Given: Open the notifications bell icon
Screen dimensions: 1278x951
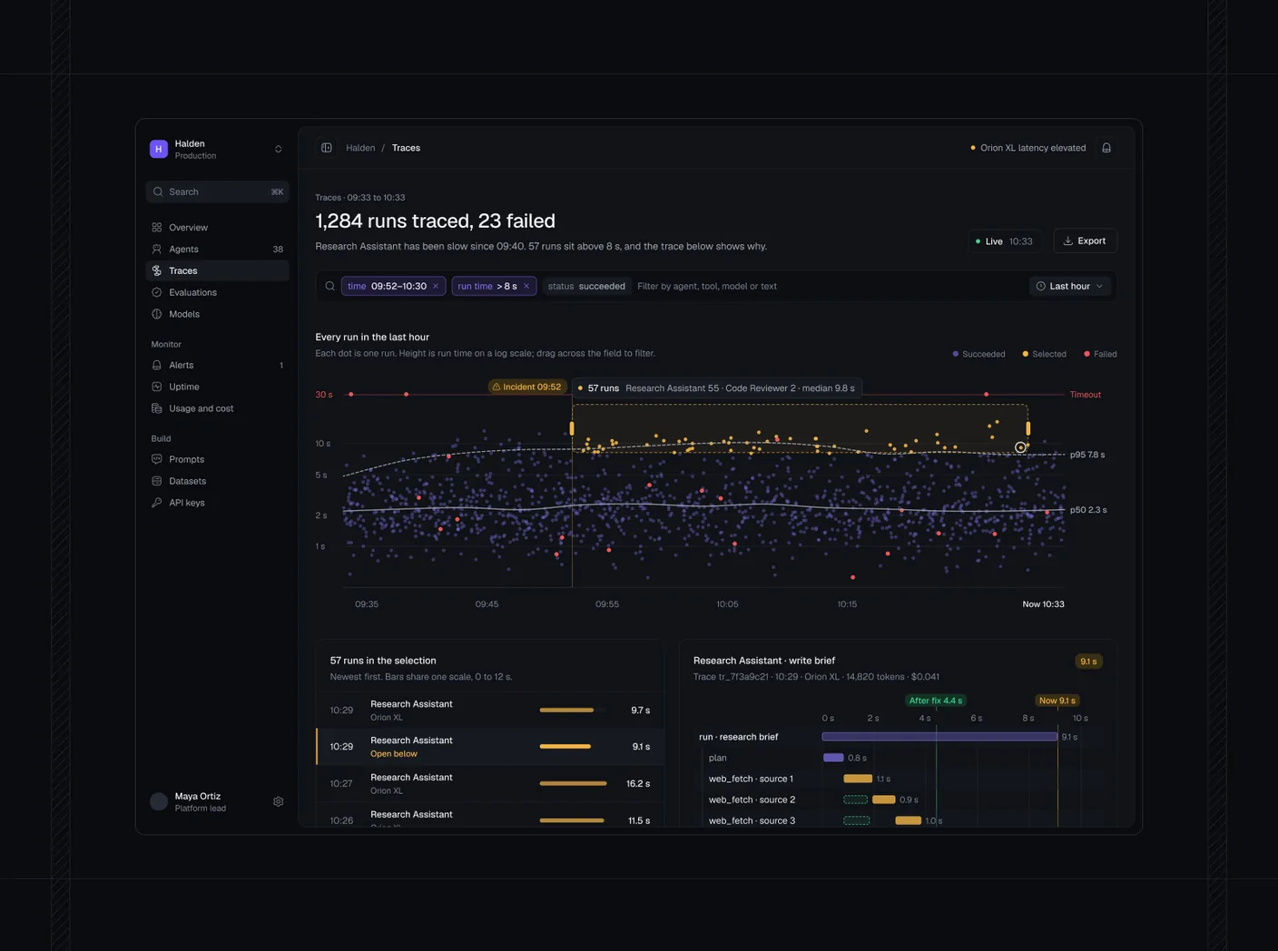Looking at the screenshot, I should tap(1106, 148).
